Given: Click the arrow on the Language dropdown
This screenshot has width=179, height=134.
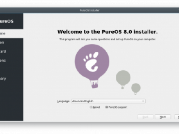Looking at the screenshot, I should click(x=143, y=101).
